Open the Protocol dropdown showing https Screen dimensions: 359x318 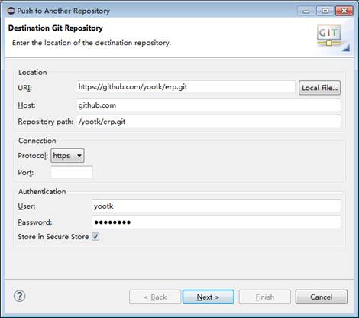[x=67, y=155]
